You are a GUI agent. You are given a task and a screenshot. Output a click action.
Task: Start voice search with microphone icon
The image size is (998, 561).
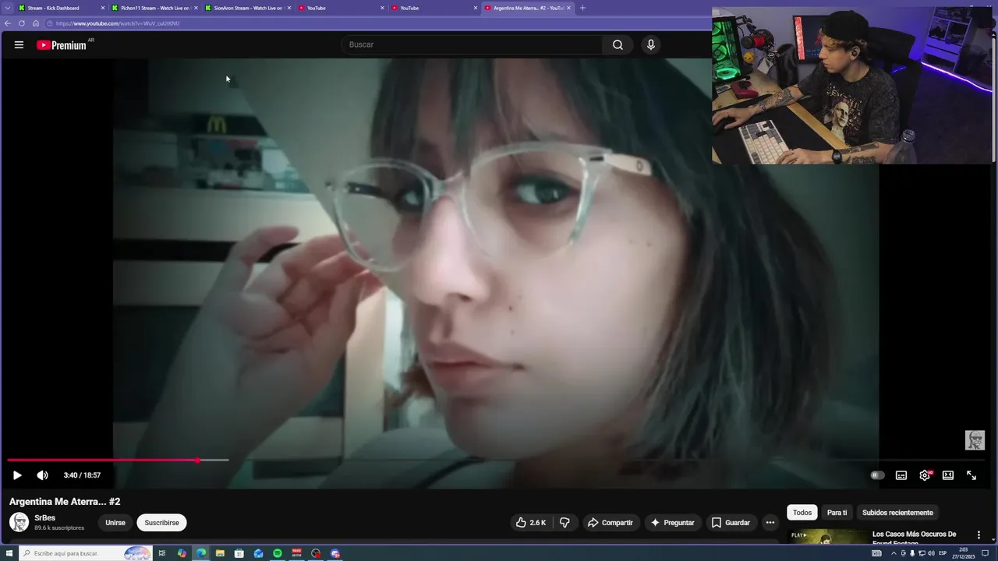pyautogui.click(x=651, y=44)
